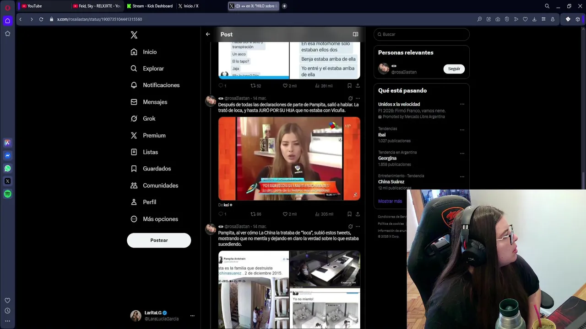Bookmark the post with 261 mil views
This screenshot has width=586, height=329.
(349, 85)
